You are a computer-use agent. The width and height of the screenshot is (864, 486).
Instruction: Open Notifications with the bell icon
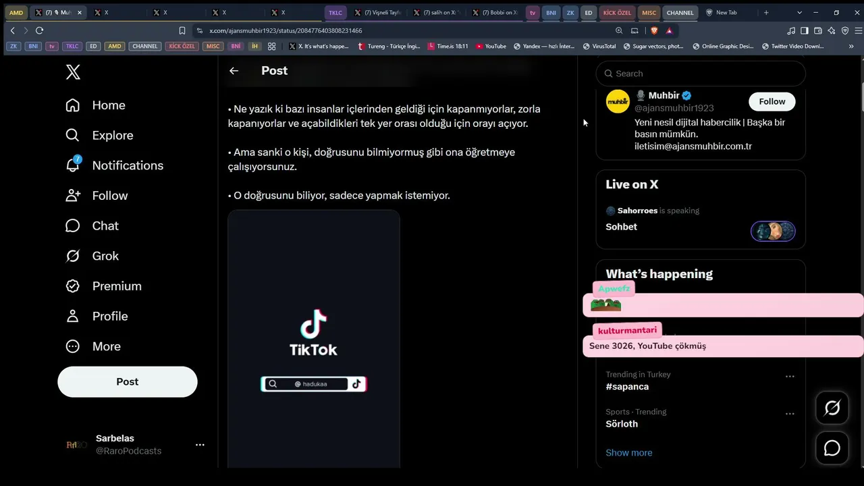click(x=114, y=165)
